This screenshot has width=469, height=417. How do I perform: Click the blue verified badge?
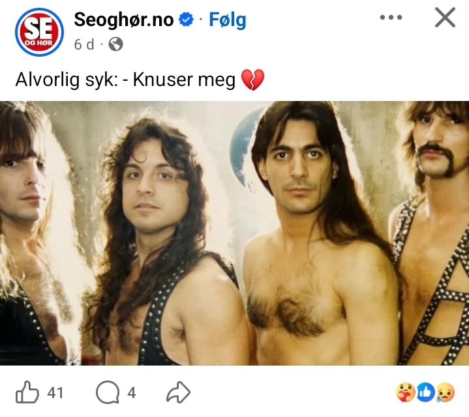pos(186,20)
